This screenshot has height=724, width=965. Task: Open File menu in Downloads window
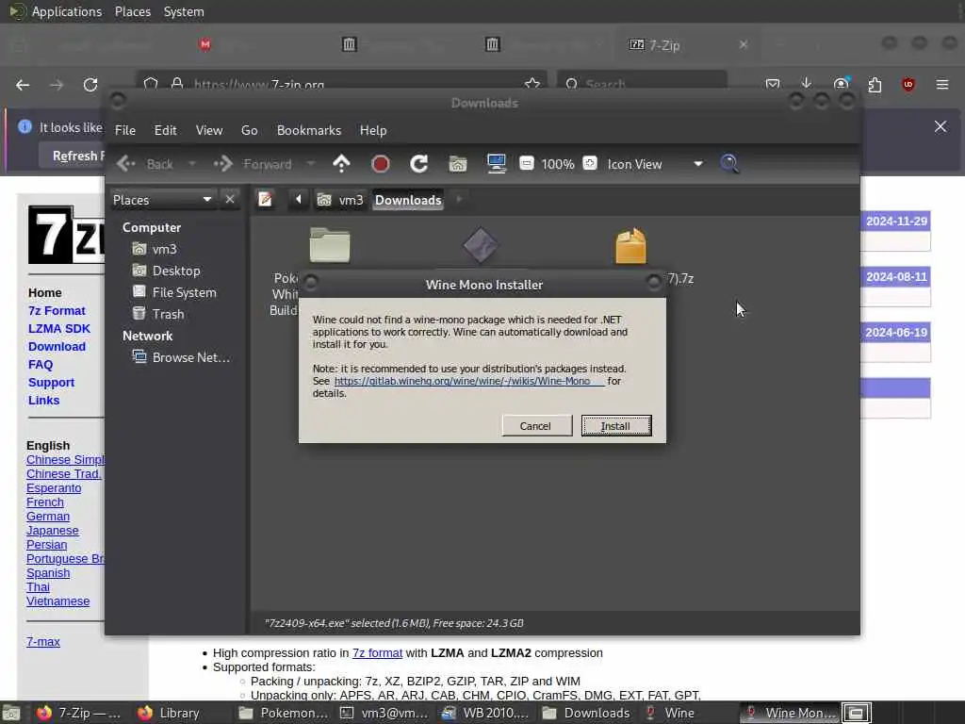point(125,130)
